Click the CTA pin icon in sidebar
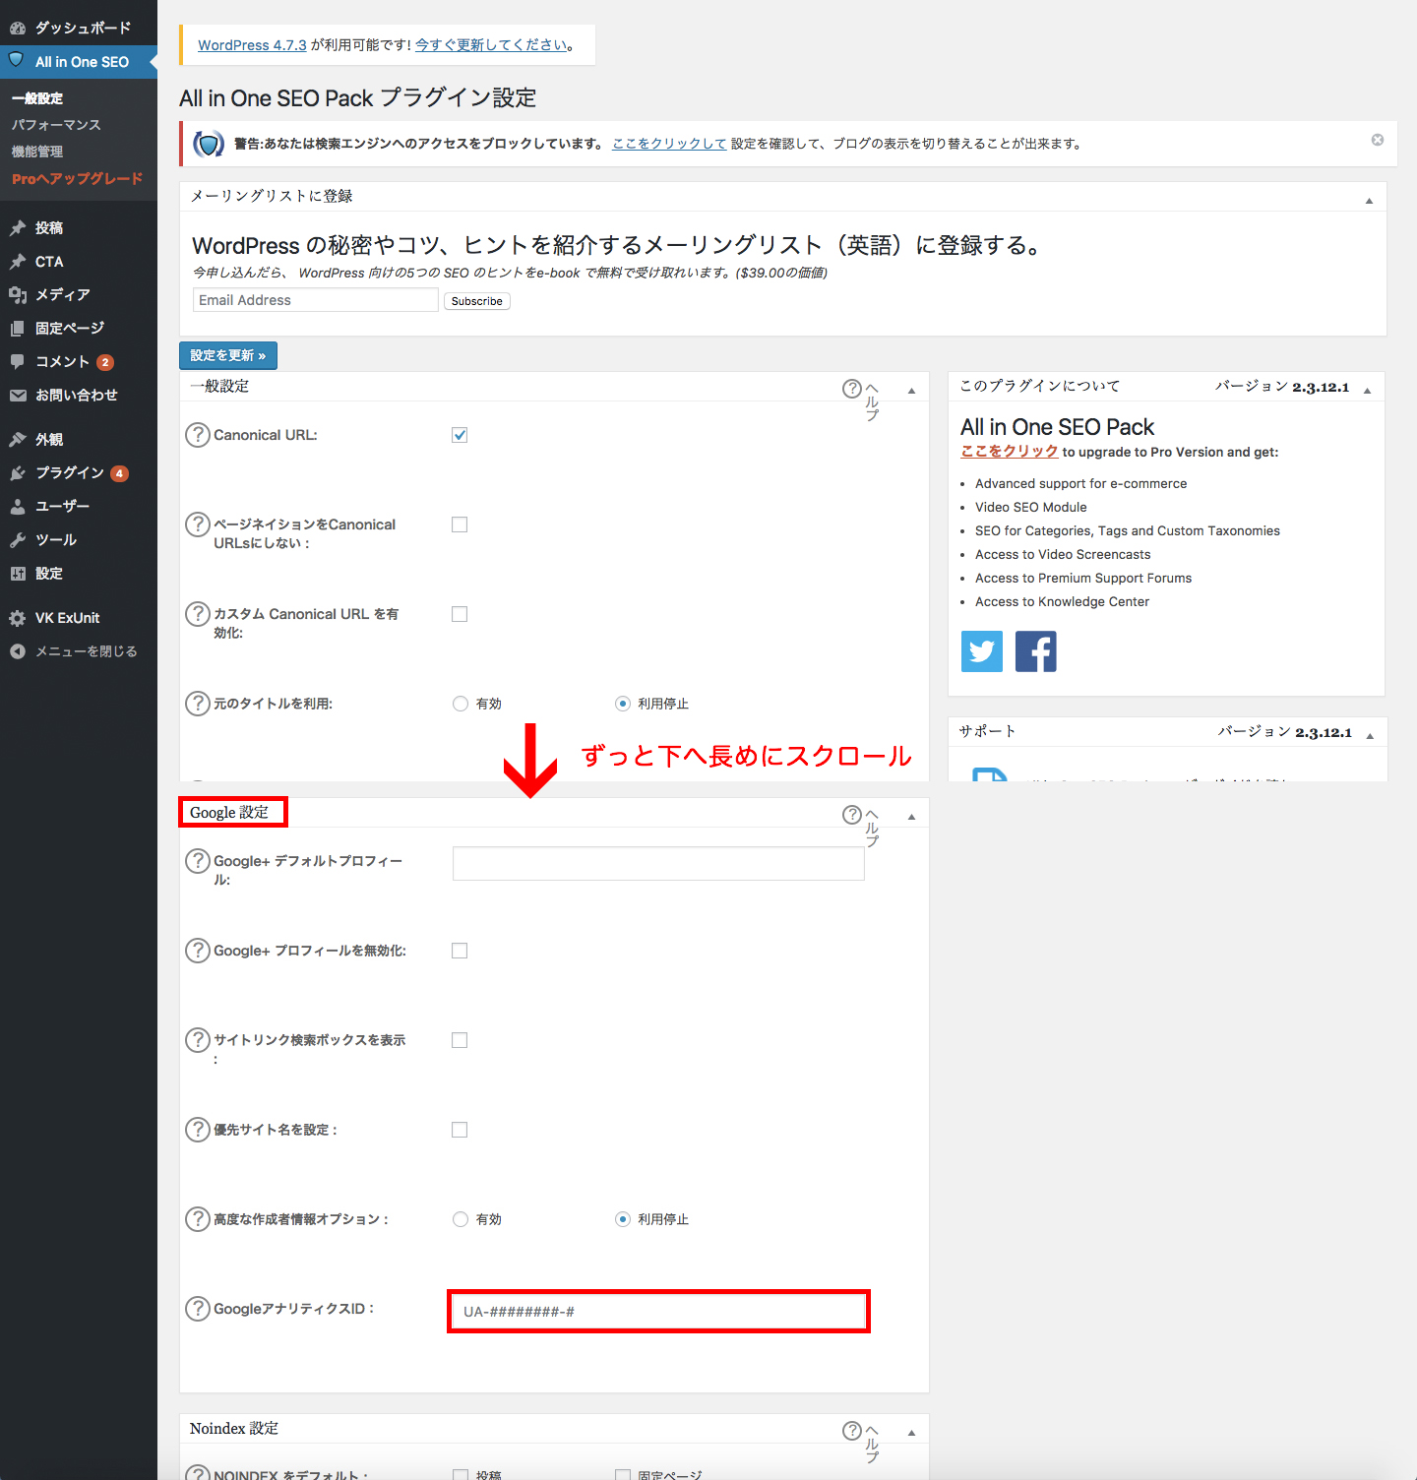Screen dimensions: 1417x1480 [x=18, y=262]
